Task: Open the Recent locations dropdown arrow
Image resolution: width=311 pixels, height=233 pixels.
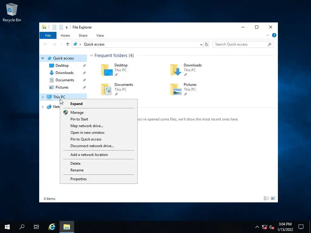Action: 61,44
